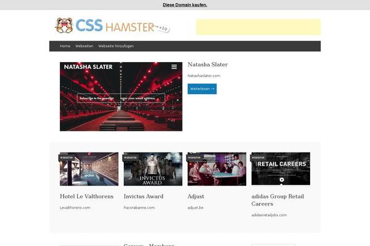The height and width of the screenshot is (246, 370).
Task: Open the Webseiten menu item
Action: coord(84,46)
